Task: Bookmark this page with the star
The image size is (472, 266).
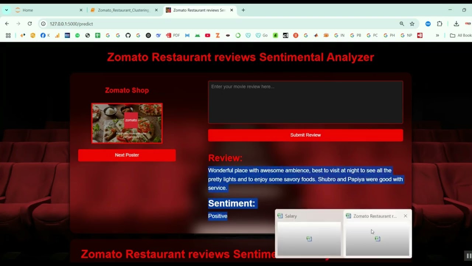Action: pos(412,24)
